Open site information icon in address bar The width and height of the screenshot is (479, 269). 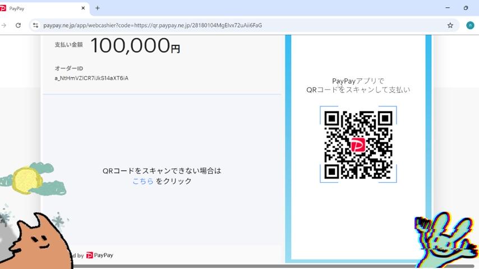[36, 25]
